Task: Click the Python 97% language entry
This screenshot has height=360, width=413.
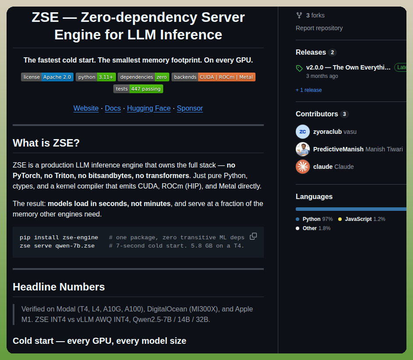Action: (314, 219)
